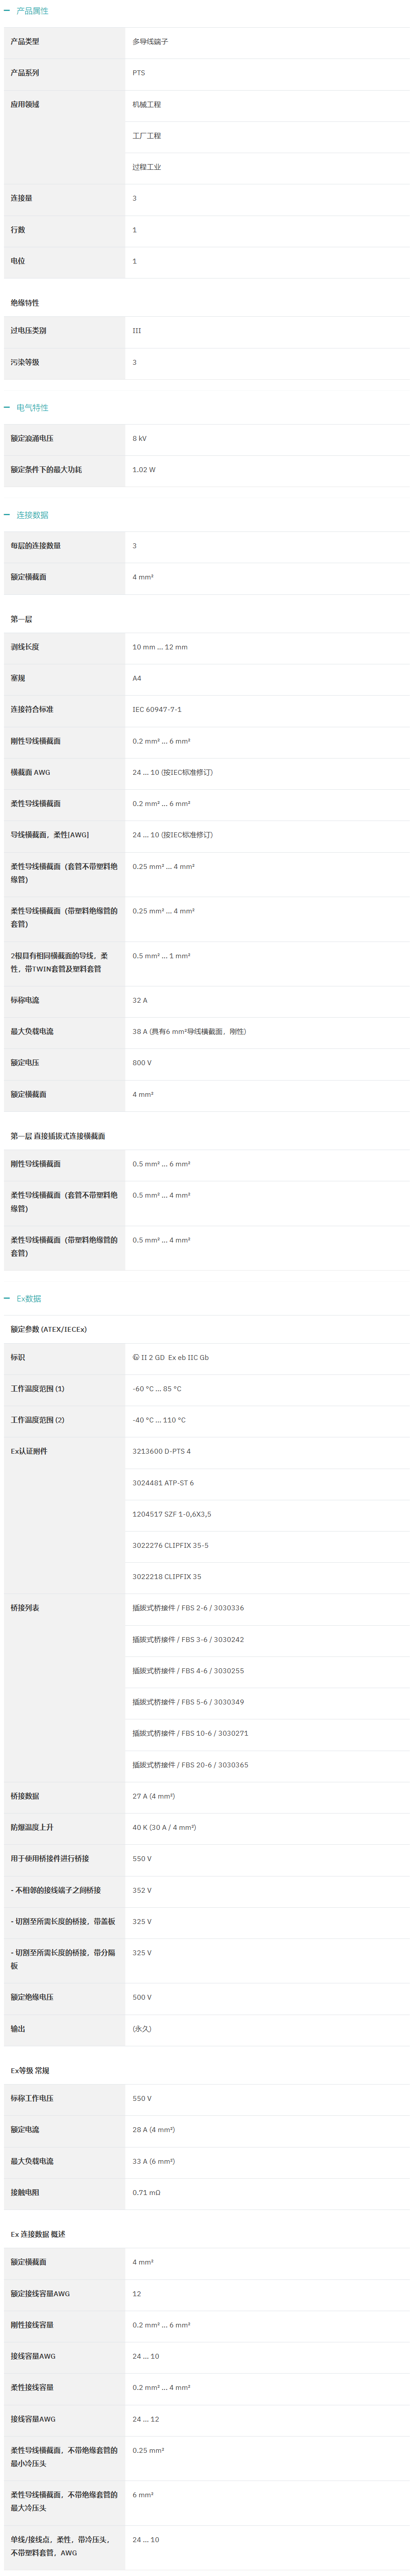Click the 1.02 W power loss value
Image resolution: width=412 pixels, height=2576 pixels.
point(144,470)
